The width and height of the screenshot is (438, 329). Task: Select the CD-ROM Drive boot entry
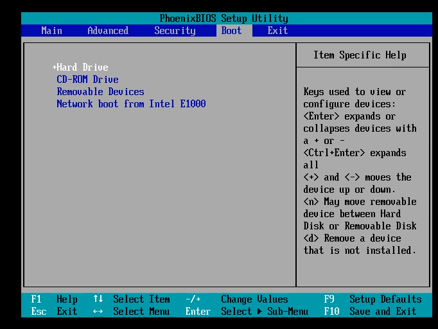tap(87, 80)
